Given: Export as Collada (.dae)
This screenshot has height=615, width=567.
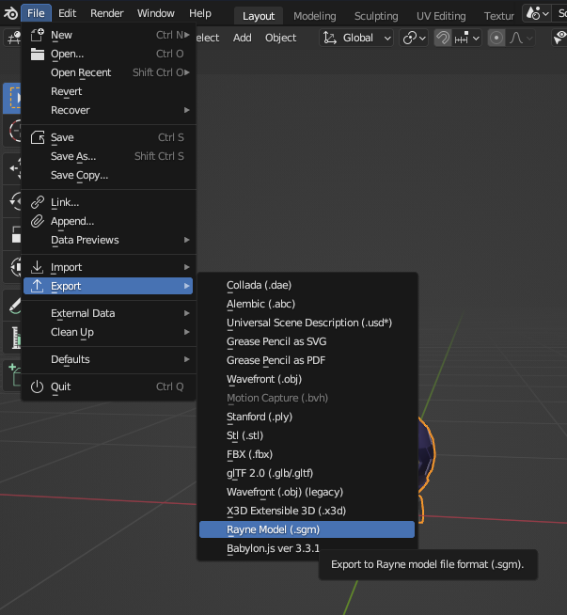Looking at the screenshot, I should pos(307,285).
